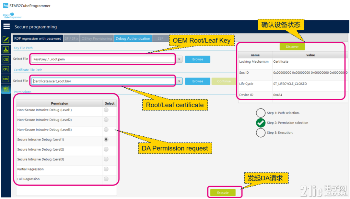Open the Erasing & Programming download icon
The height and width of the screenshot is (199, 350).
pyautogui.click(x=6, y=49)
